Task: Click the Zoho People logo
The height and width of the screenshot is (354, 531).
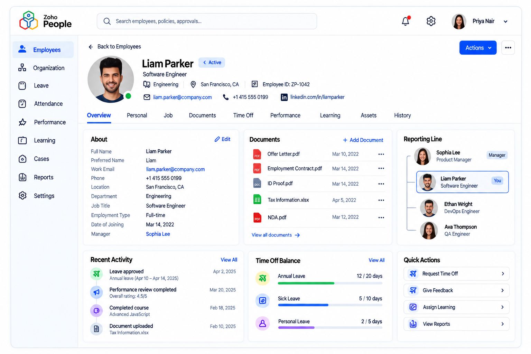Action: 45,20
